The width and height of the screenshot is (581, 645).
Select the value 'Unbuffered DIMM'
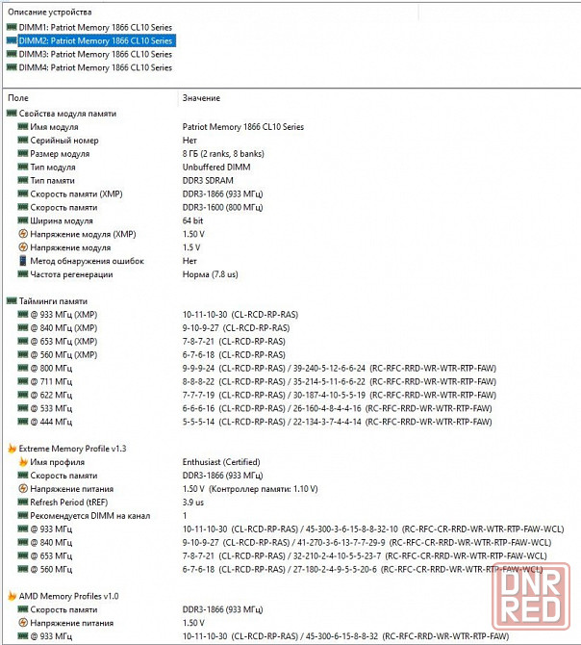point(216,168)
